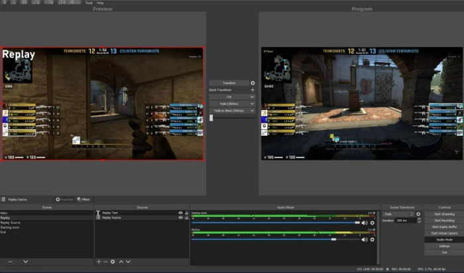Apply the Fade (300ms) quick transition
Screen dimensions: 464x273
coord(229,104)
